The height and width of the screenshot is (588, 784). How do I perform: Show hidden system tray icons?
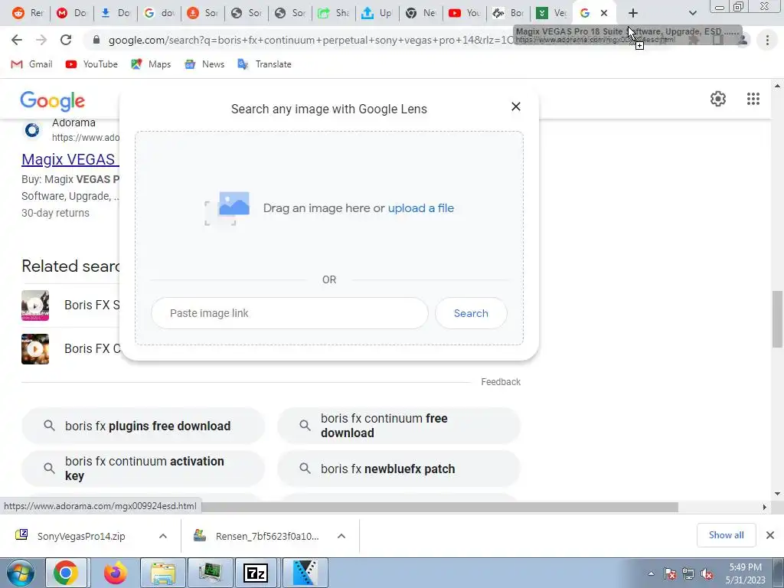tap(651, 574)
